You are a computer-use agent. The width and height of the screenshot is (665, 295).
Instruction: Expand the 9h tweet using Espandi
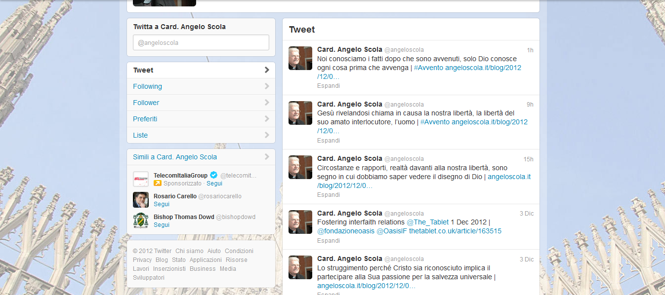point(329,141)
